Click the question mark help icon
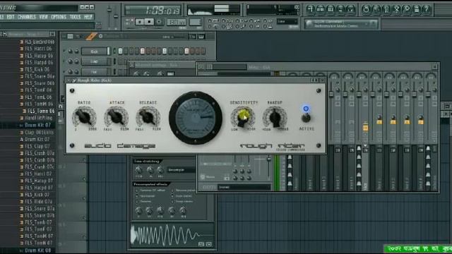This screenshot has height=254, width=452. (427, 9)
